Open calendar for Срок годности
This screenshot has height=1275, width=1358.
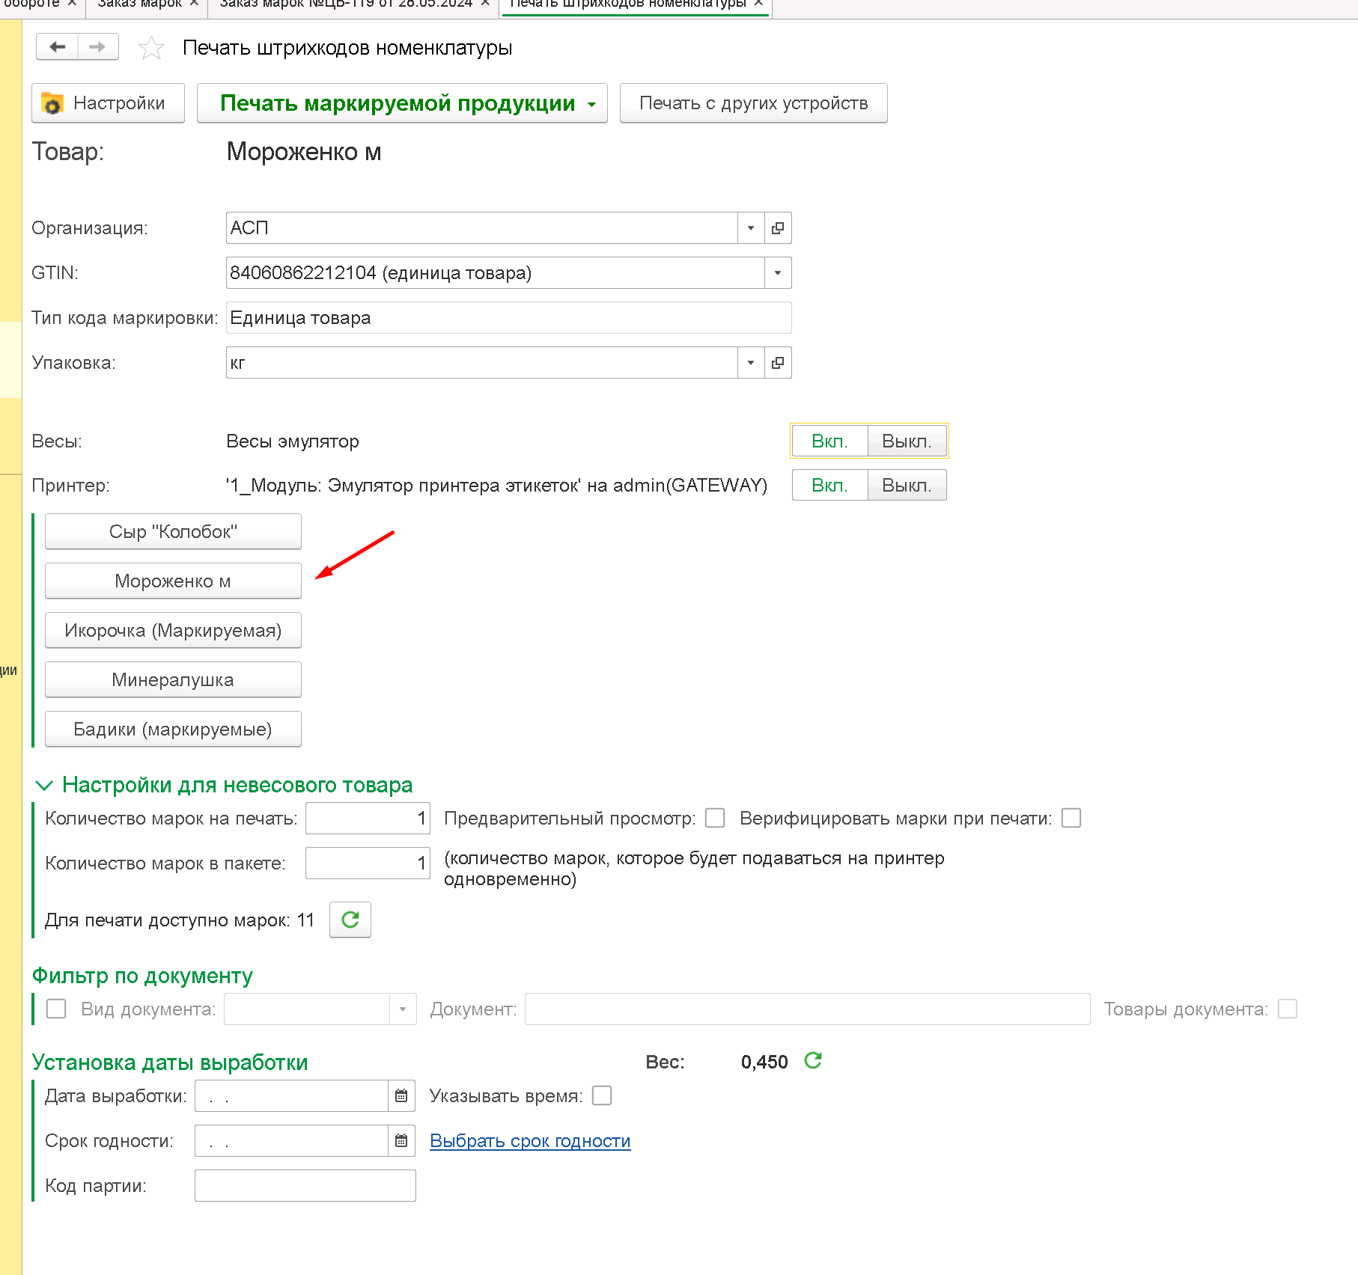coord(401,1141)
